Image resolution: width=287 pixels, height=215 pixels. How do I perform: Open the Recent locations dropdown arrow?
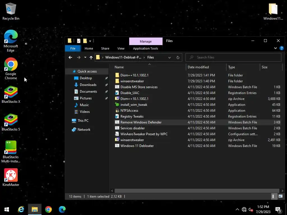click(x=85, y=57)
